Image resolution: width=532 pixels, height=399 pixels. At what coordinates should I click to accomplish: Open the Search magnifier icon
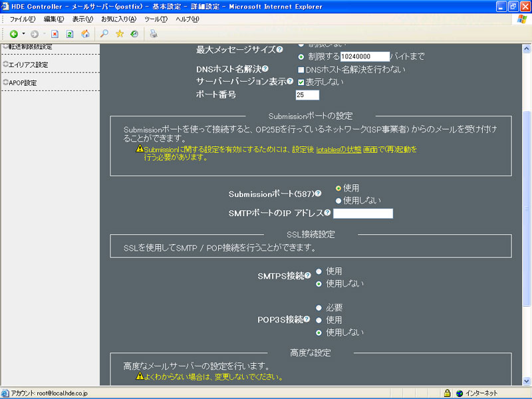tap(104, 34)
